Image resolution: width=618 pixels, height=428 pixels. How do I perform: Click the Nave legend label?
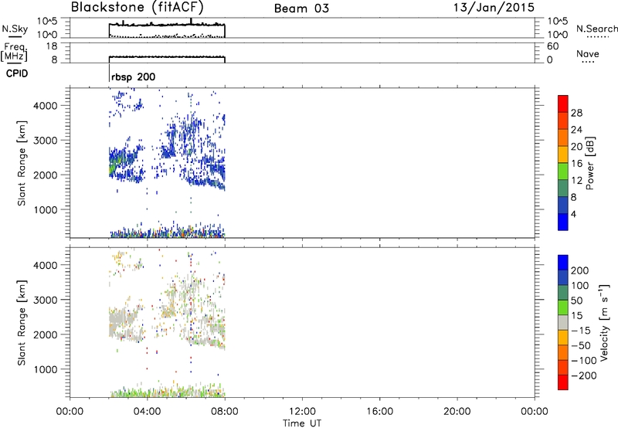[588, 53]
